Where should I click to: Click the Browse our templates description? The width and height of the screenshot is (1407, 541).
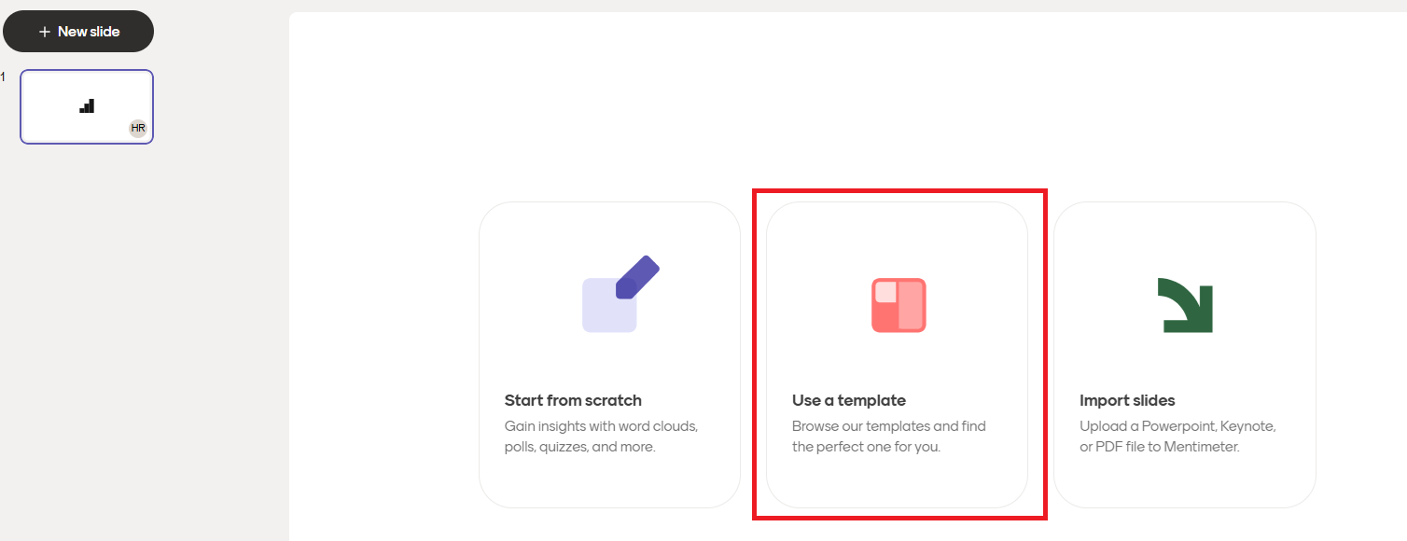(x=888, y=437)
